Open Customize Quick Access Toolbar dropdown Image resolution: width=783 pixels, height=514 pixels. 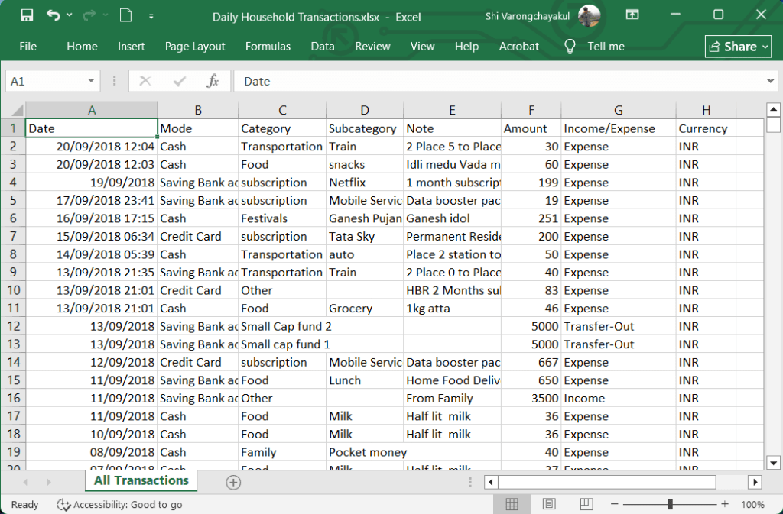[151, 15]
